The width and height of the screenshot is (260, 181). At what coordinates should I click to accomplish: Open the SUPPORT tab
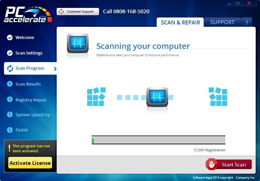222,22
